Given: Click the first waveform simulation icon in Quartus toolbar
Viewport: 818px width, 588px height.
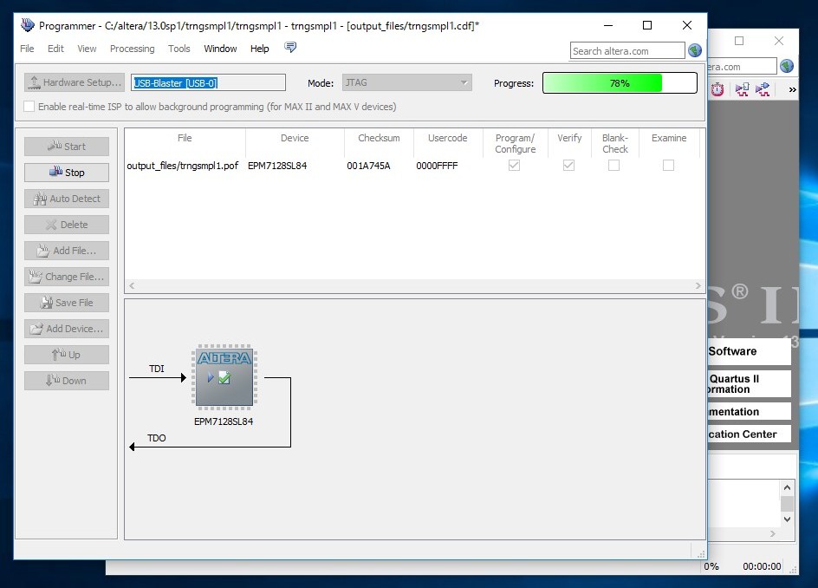Looking at the screenshot, I should (742, 90).
